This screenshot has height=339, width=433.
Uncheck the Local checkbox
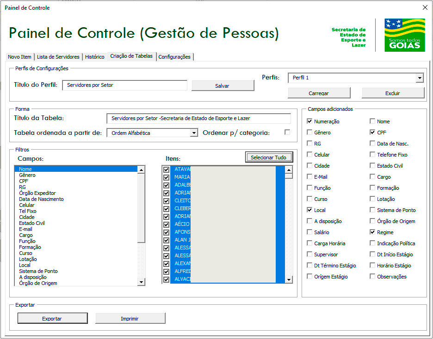309,210
